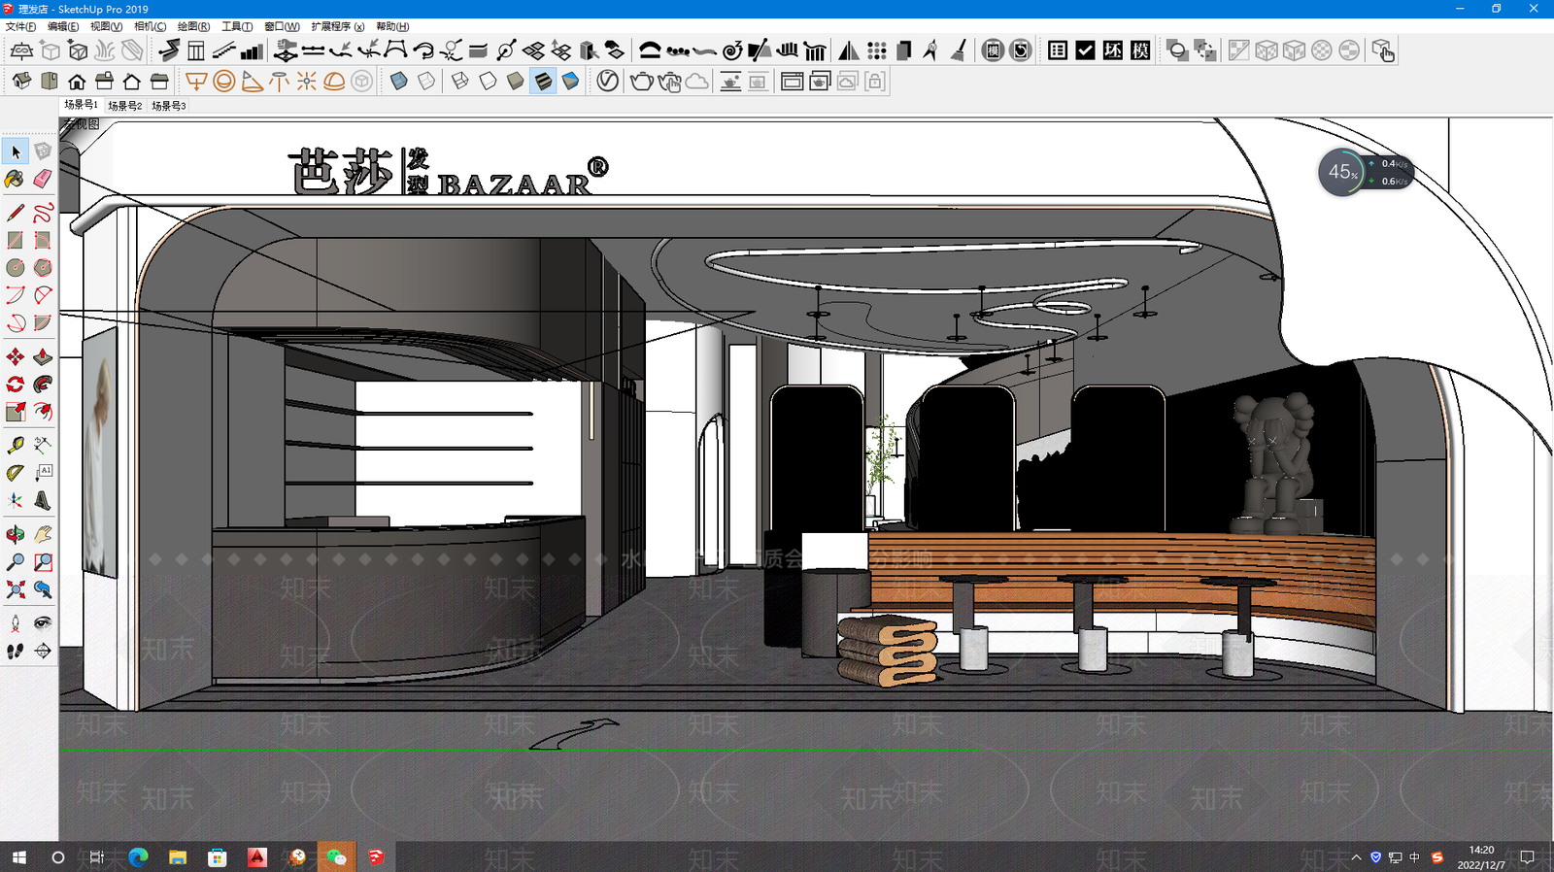The height and width of the screenshot is (872, 1554).
Task: Switch to scene tab 场景号3
Action: tap(168, 105)
